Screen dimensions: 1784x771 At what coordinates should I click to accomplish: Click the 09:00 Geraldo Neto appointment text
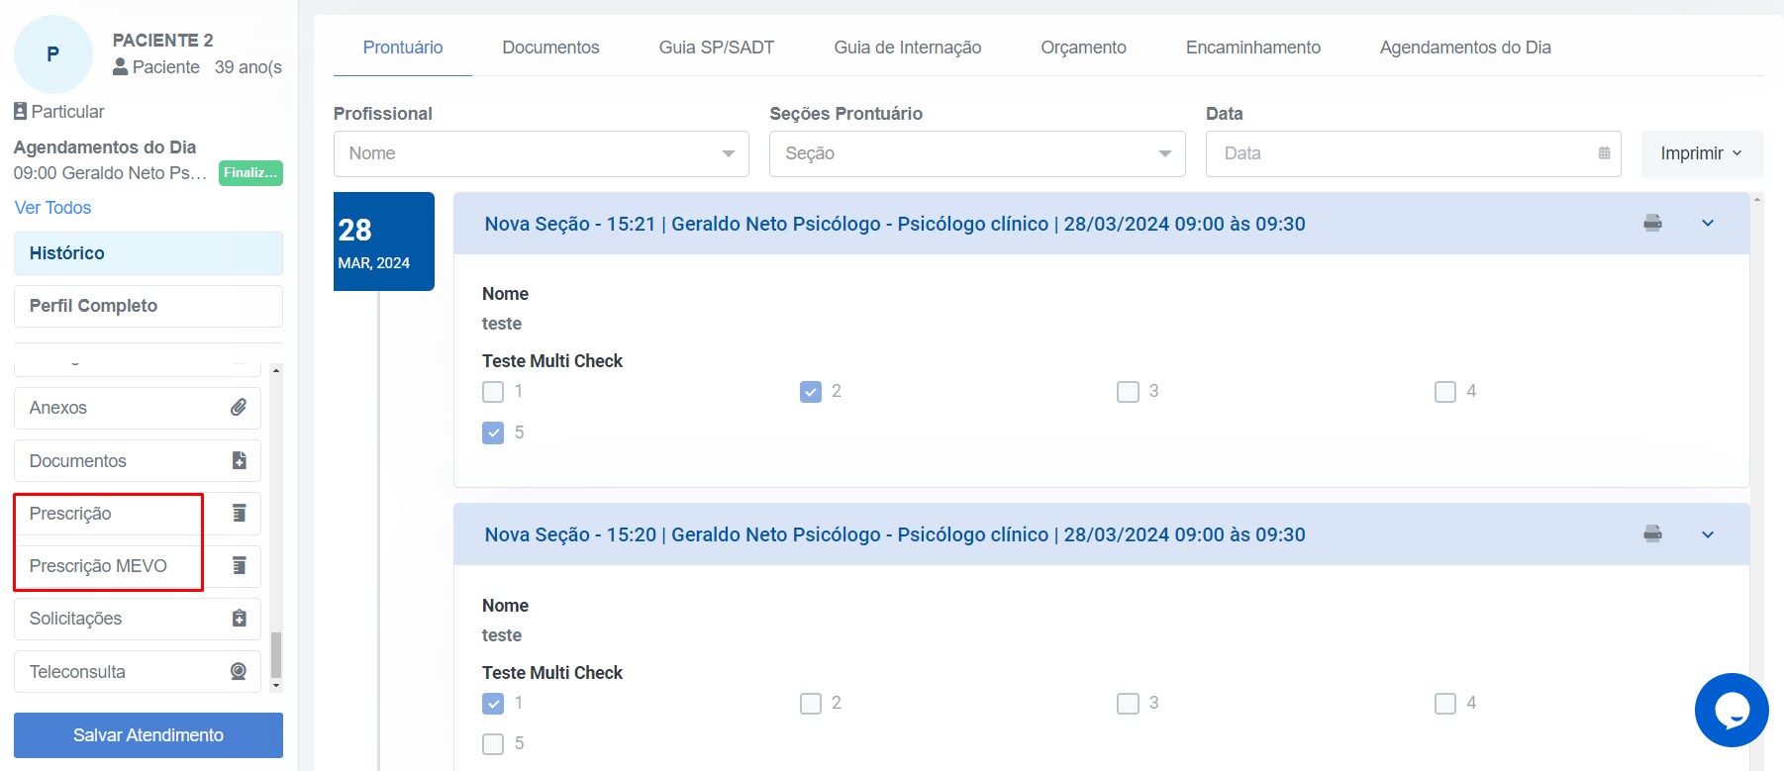click(x=110, y=173)
